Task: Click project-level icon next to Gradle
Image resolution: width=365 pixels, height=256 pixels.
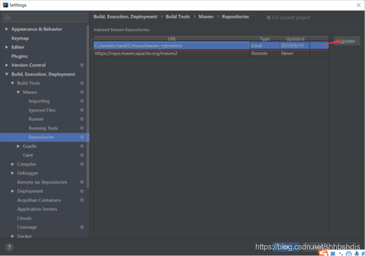Action: point(82,146)
